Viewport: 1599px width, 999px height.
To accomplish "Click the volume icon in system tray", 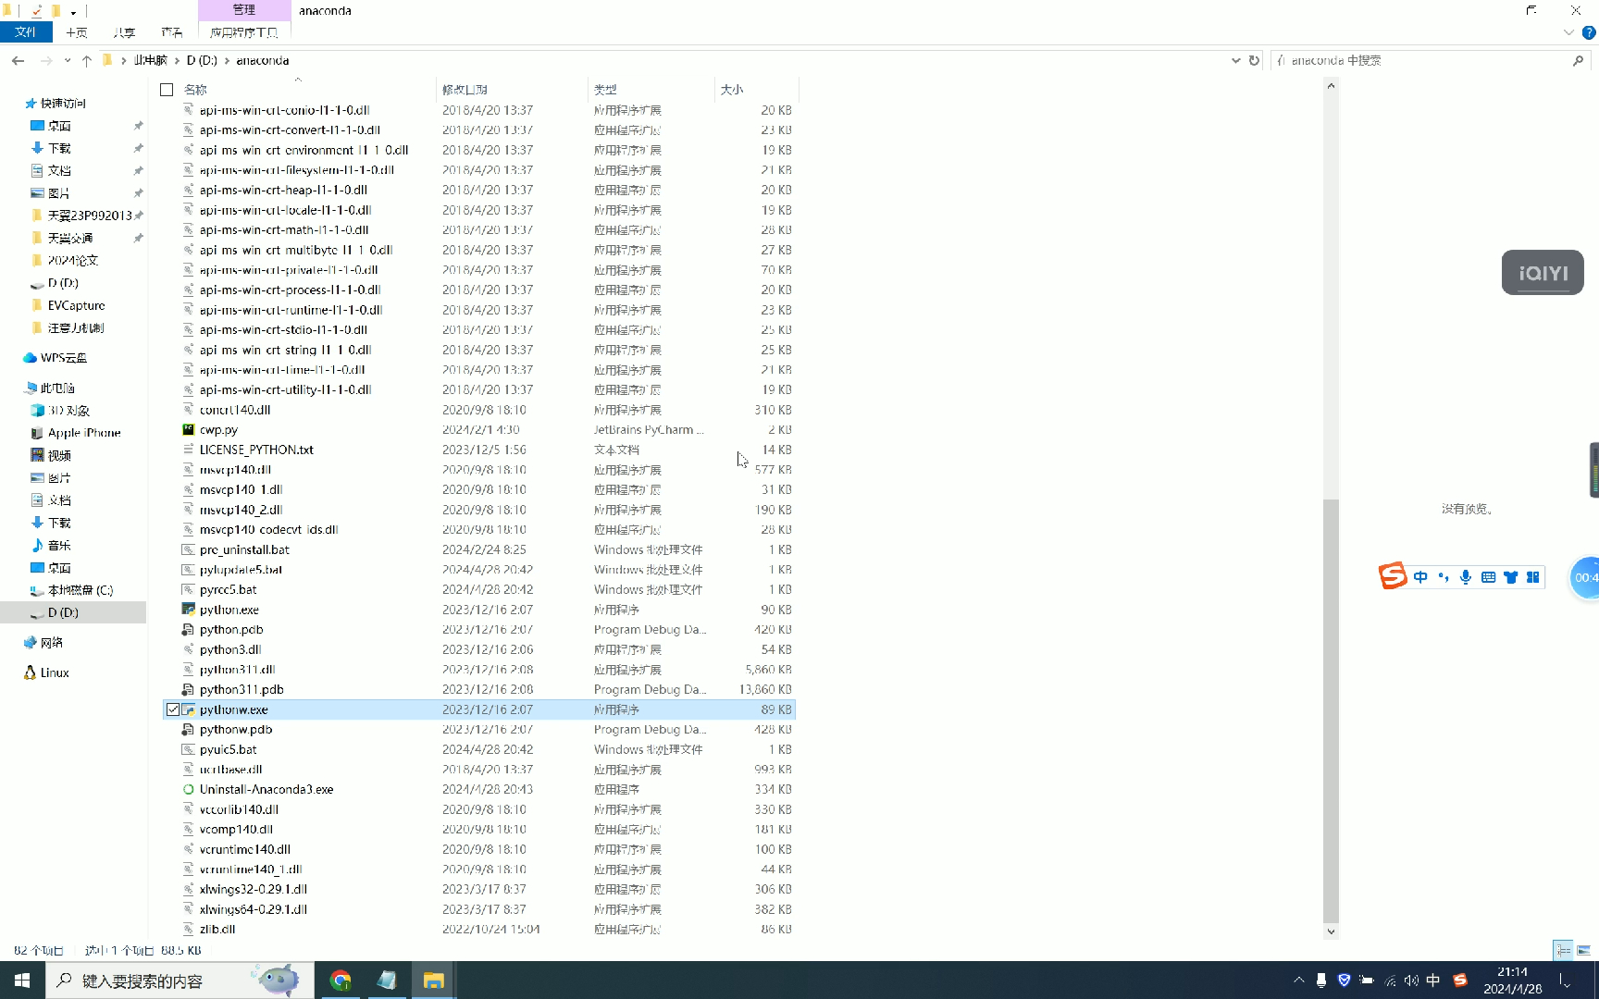I will [1411, 980].
